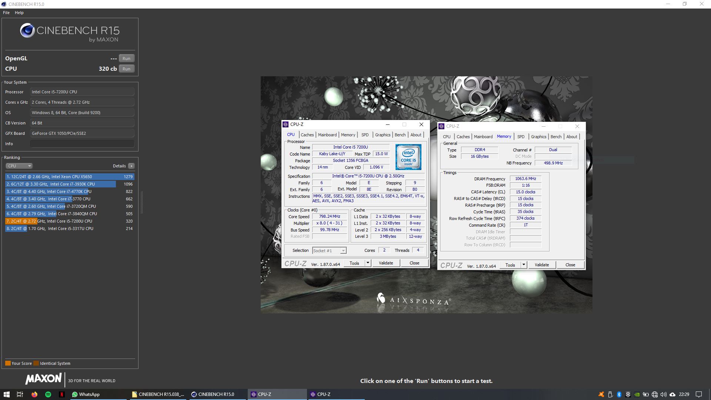
Task: Click the Cinebench R15 logo sphere
Action: [27, 31]
